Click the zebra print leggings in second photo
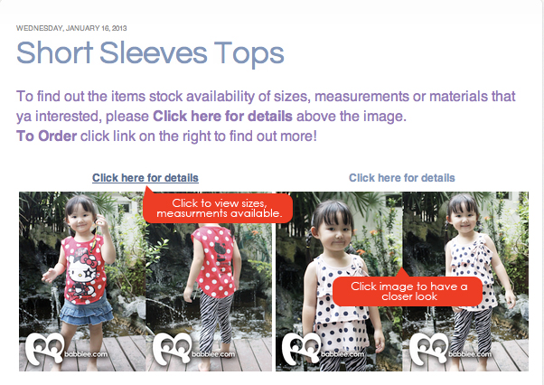Screen dimensions: 544x385 pyautogui.click(x=214, y=321)
